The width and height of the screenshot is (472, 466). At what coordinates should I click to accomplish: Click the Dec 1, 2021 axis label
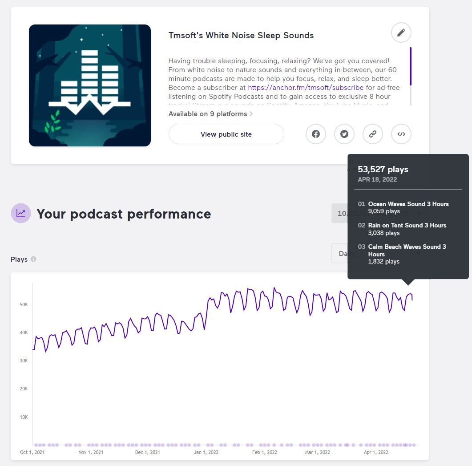click(x=148, y=452)
